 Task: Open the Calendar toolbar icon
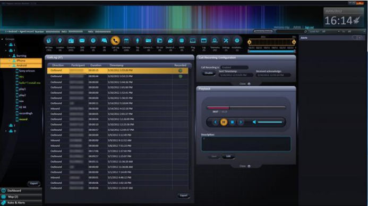click(126, 41)
